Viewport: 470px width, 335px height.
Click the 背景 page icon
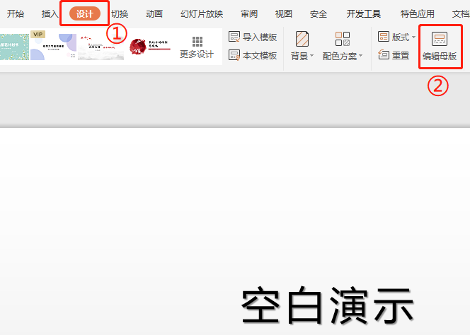[x=302, y=39]
